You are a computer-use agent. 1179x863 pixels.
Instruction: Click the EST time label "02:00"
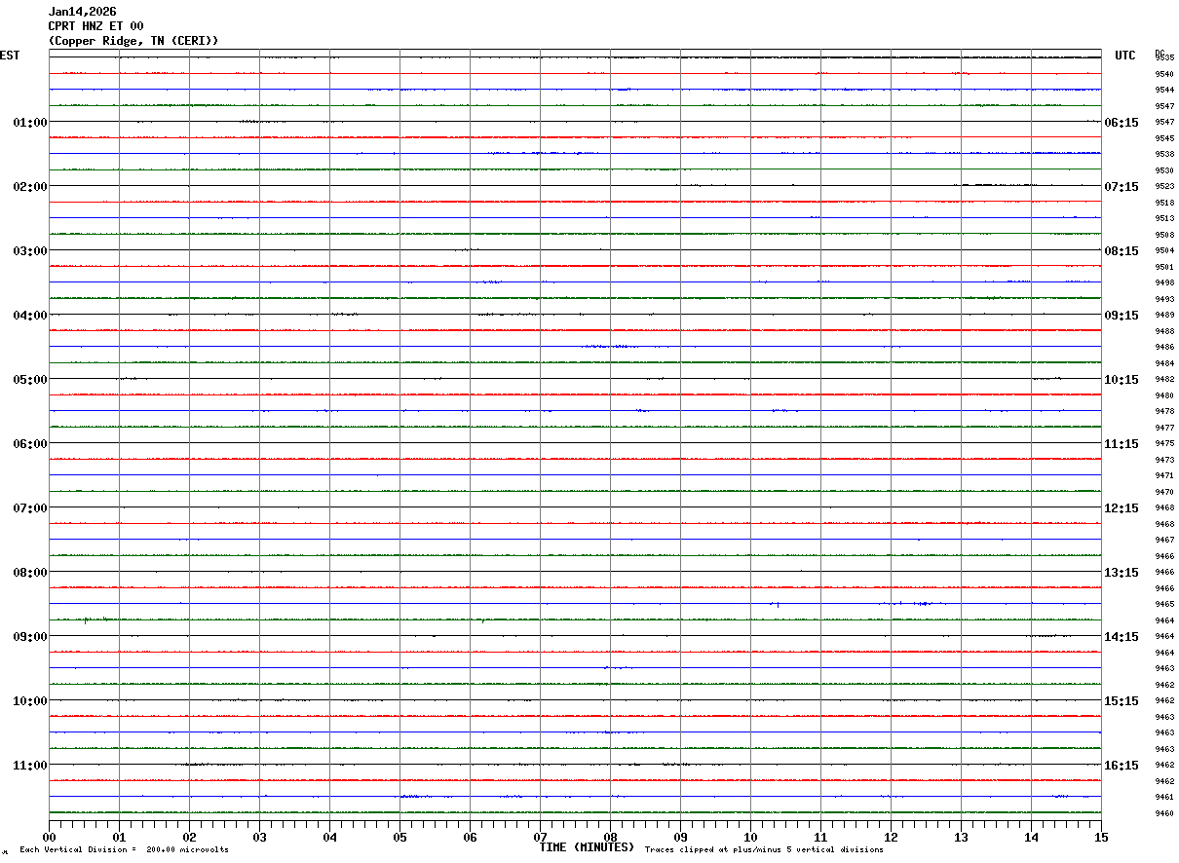click(30, 187)
